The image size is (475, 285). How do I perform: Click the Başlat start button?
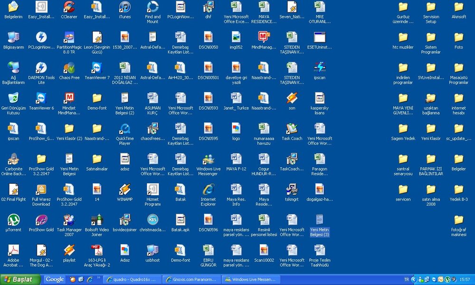click(20, 279)
